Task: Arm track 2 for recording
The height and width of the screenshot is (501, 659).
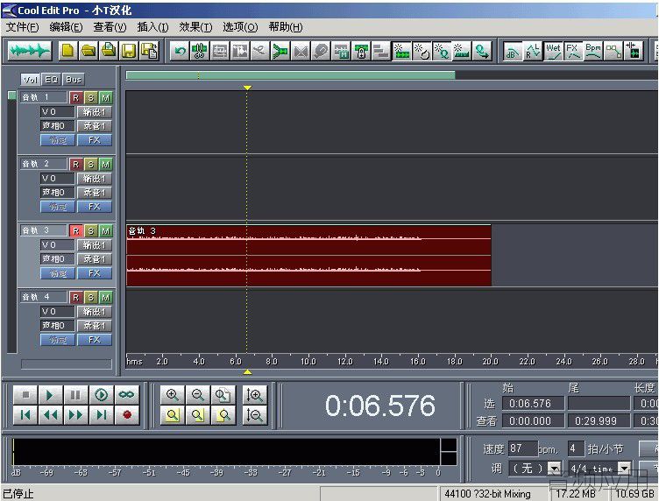Action: coord(75,164)
